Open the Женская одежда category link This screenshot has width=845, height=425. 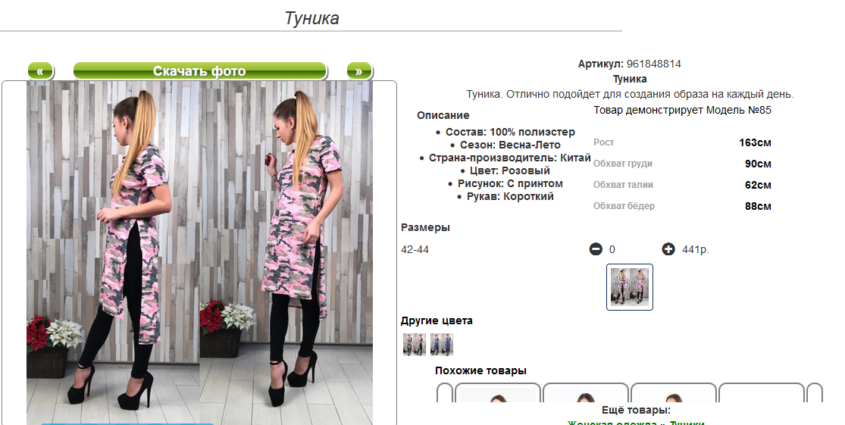612,423
